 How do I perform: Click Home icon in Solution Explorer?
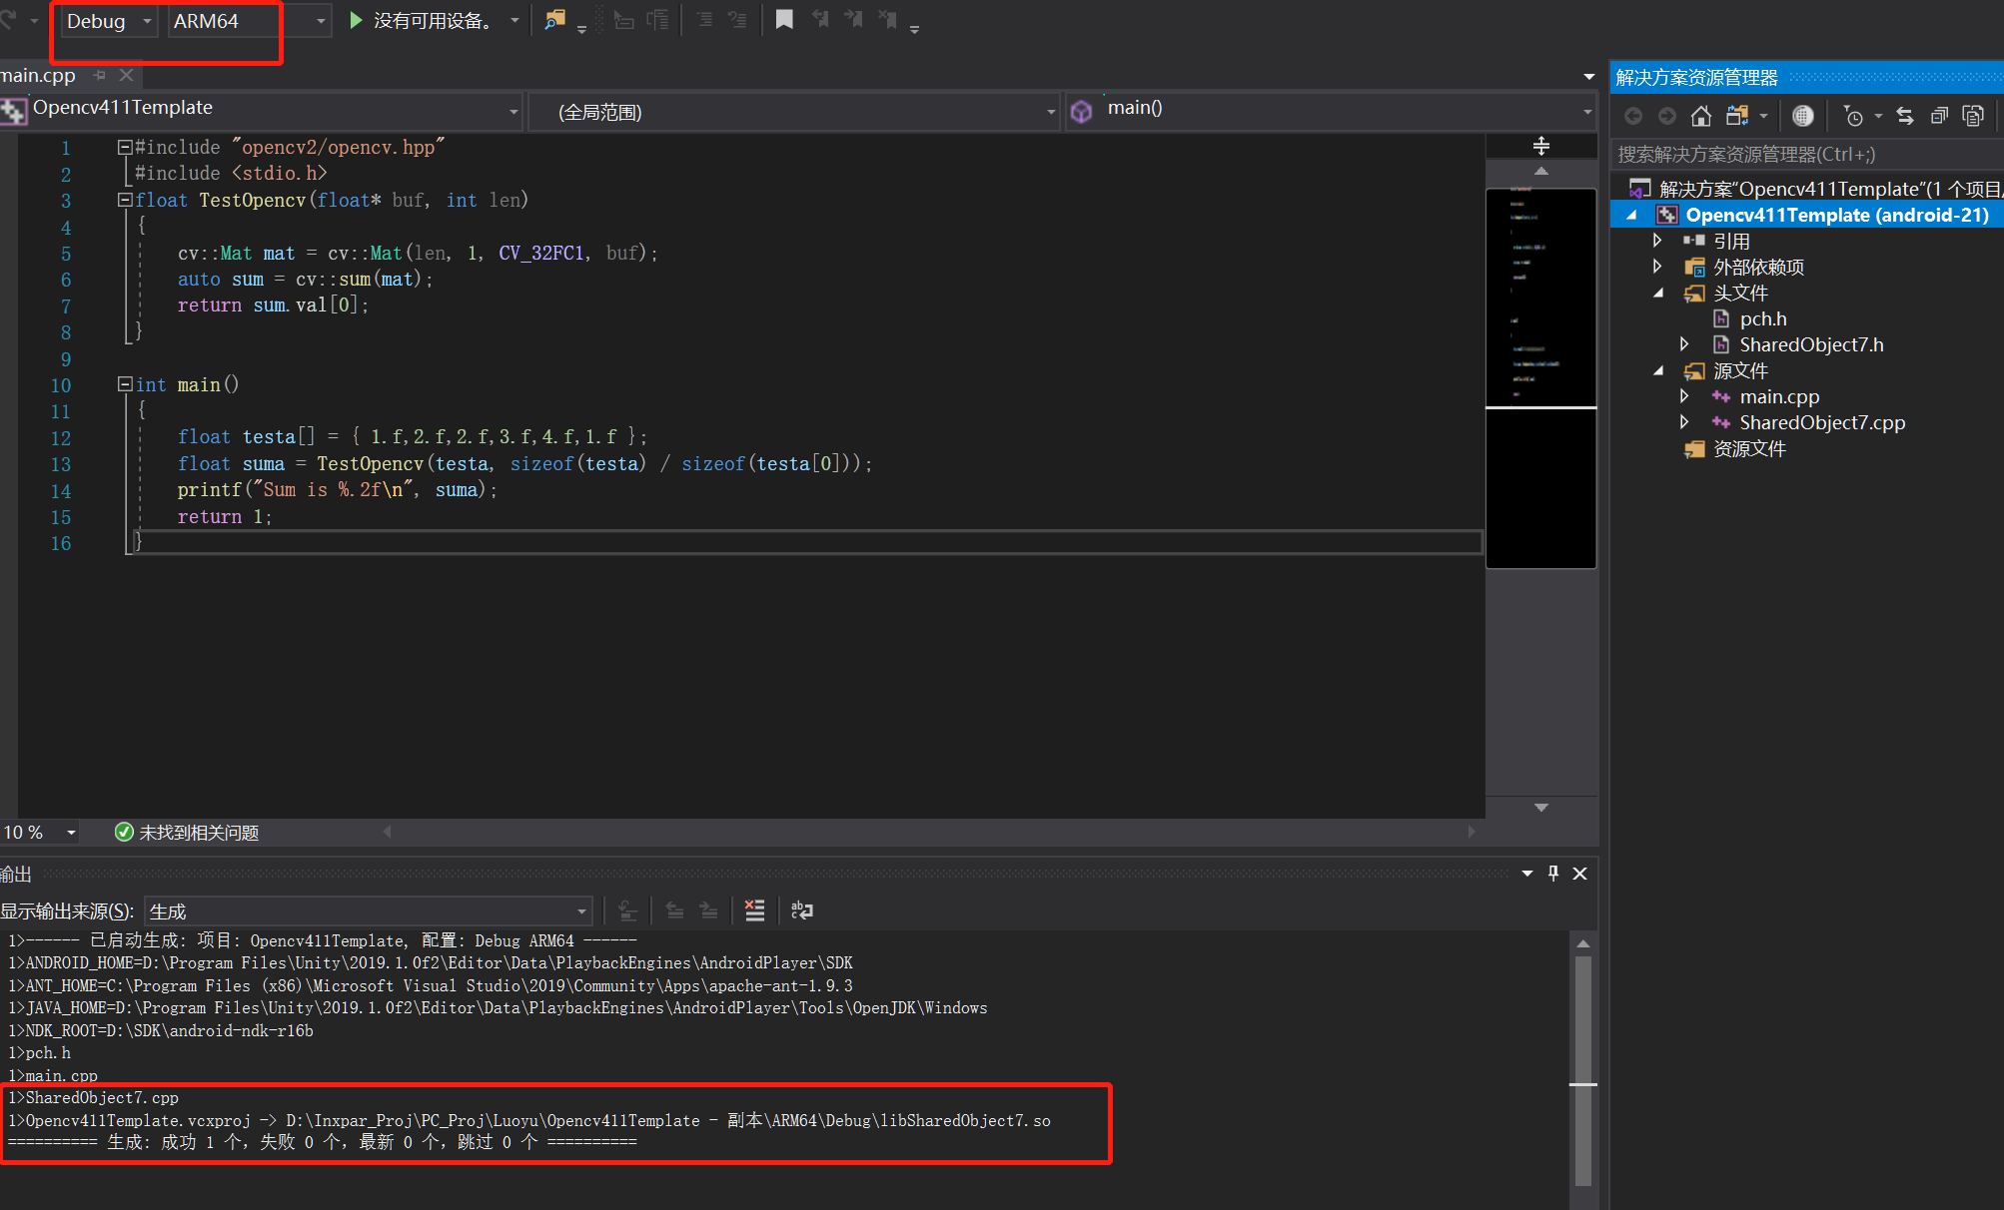1700,117
